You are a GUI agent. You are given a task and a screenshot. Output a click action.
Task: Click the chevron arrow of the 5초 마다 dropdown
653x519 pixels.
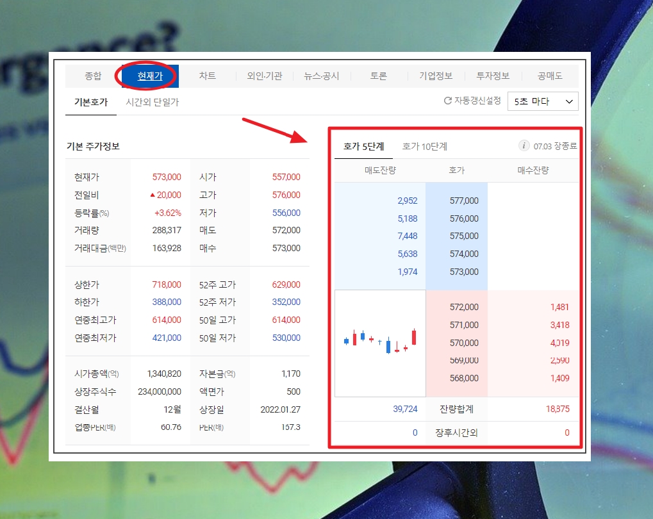point(569,102)
